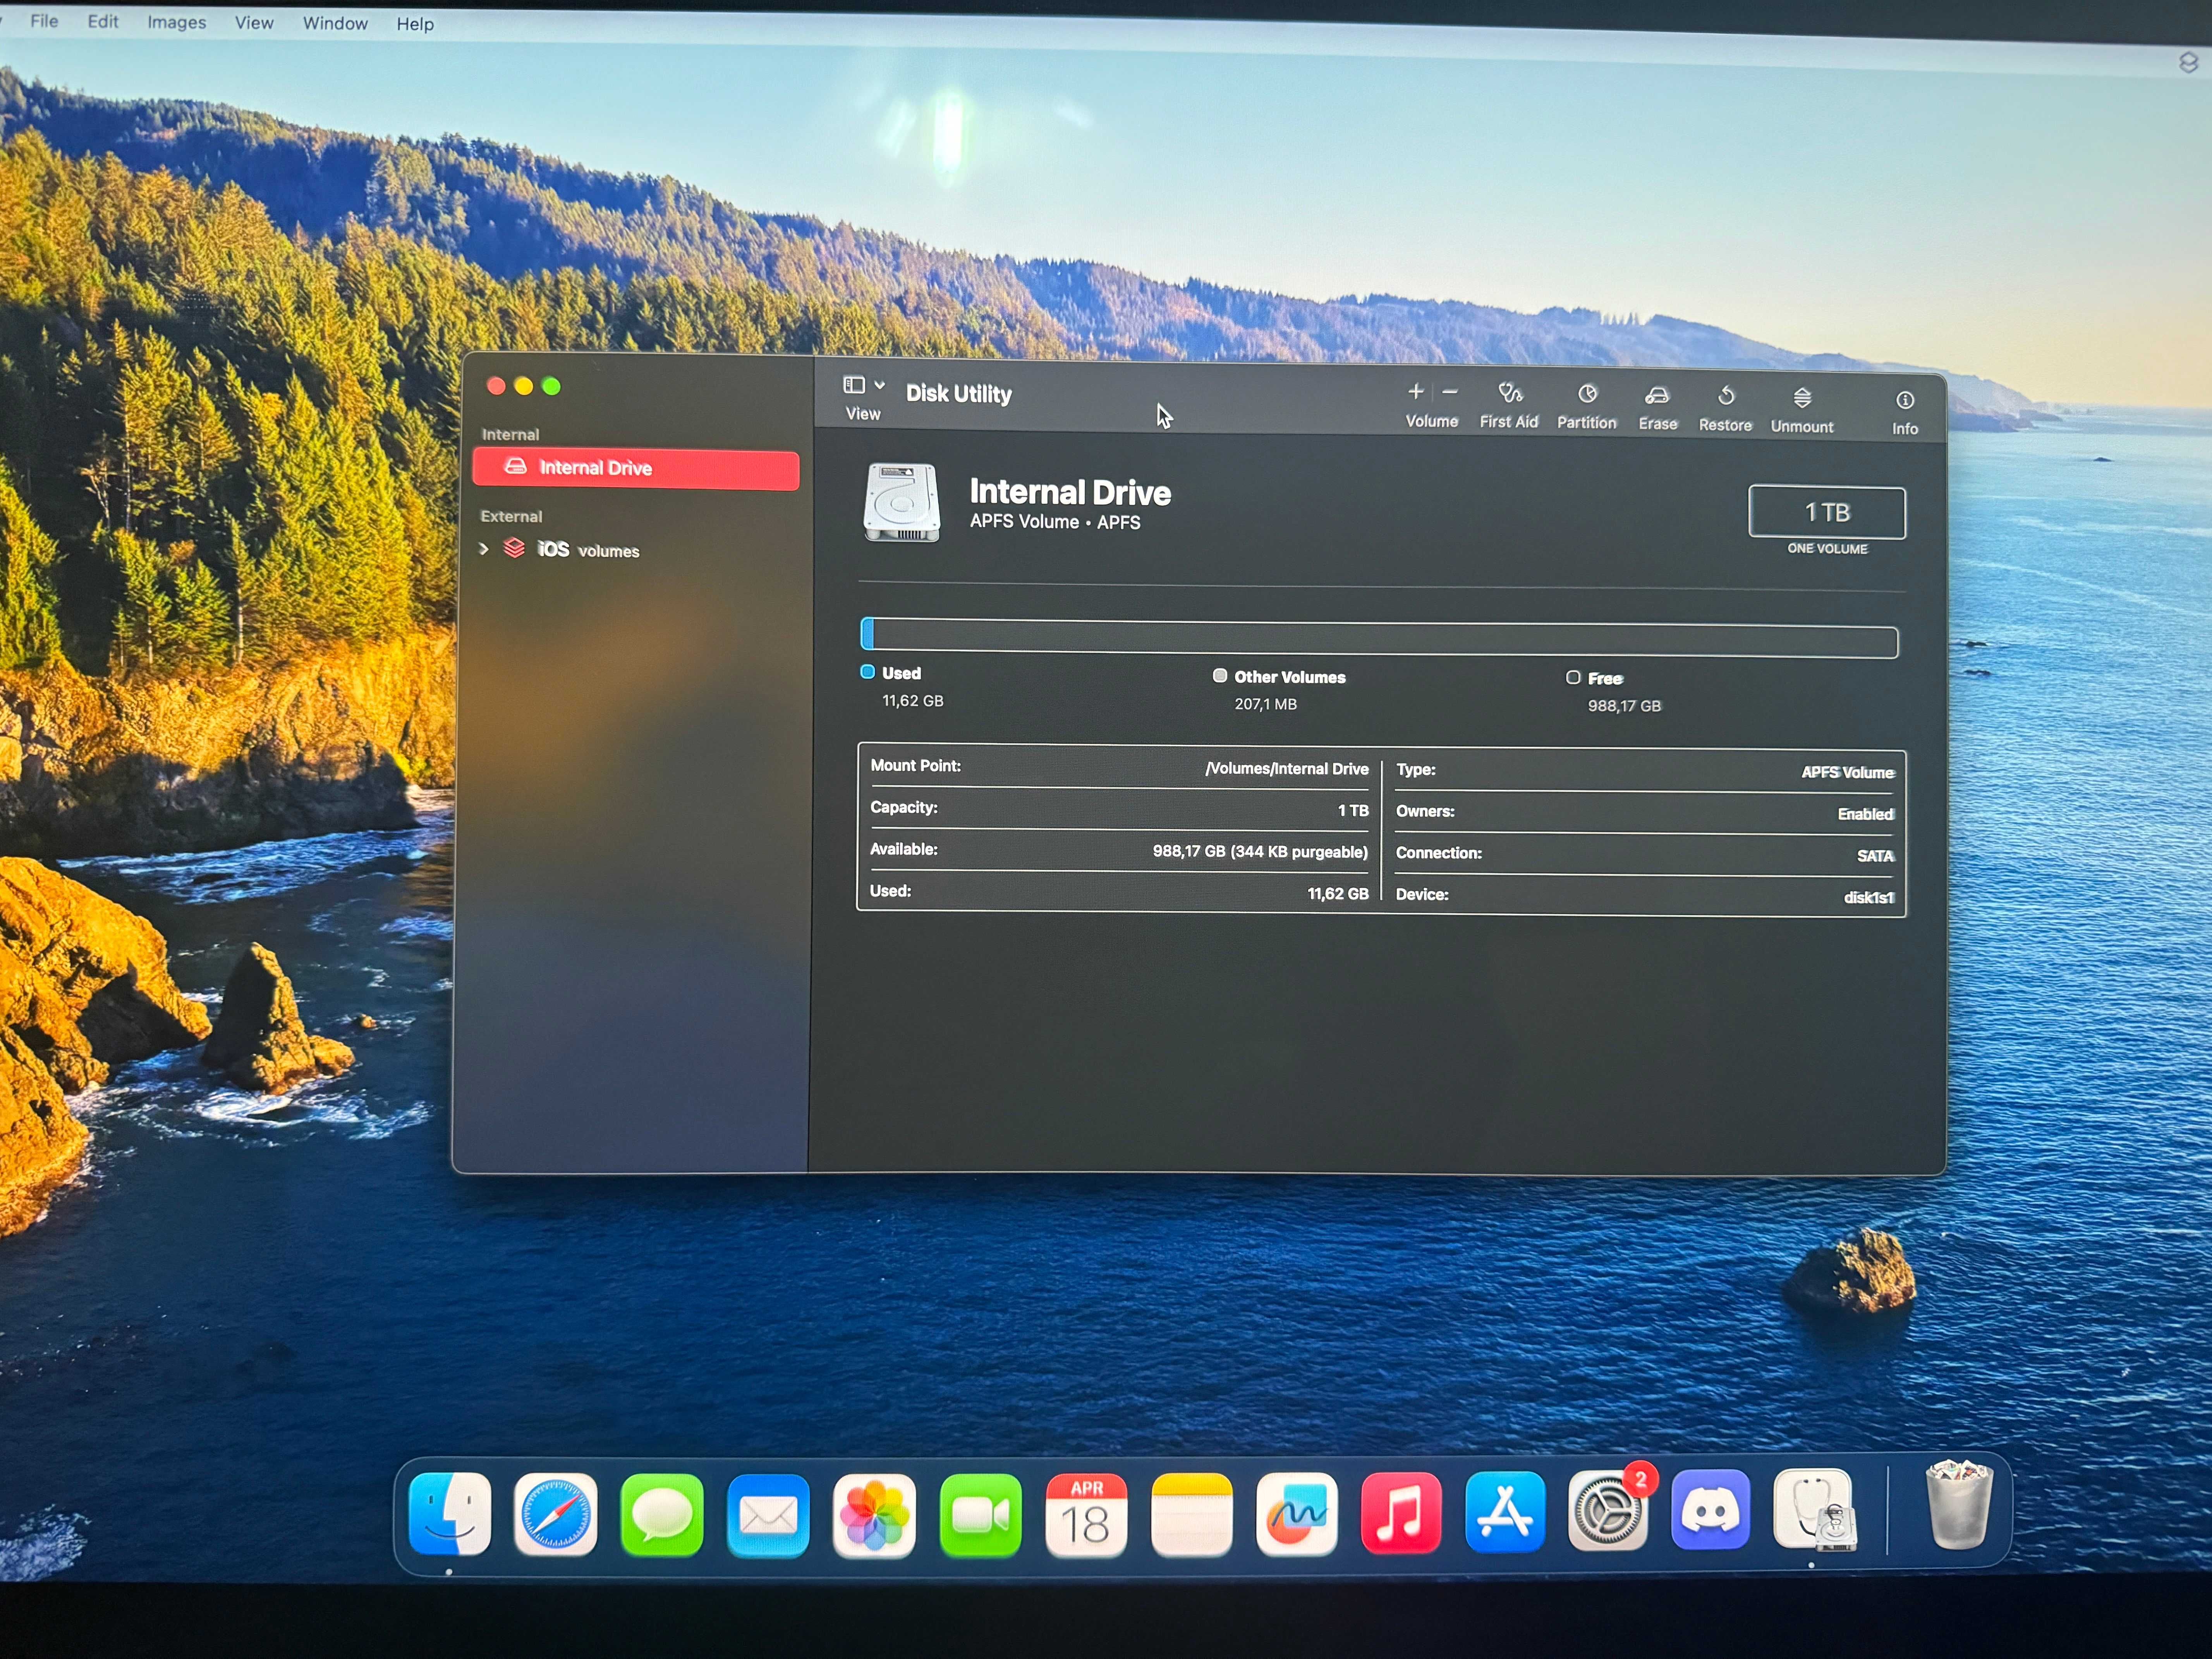Open FaceTime from the Dock

(980, 1516)
